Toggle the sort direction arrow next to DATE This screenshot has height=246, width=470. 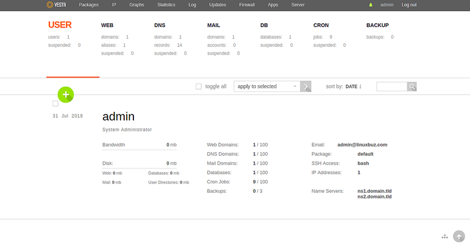(x=360, y=86)
